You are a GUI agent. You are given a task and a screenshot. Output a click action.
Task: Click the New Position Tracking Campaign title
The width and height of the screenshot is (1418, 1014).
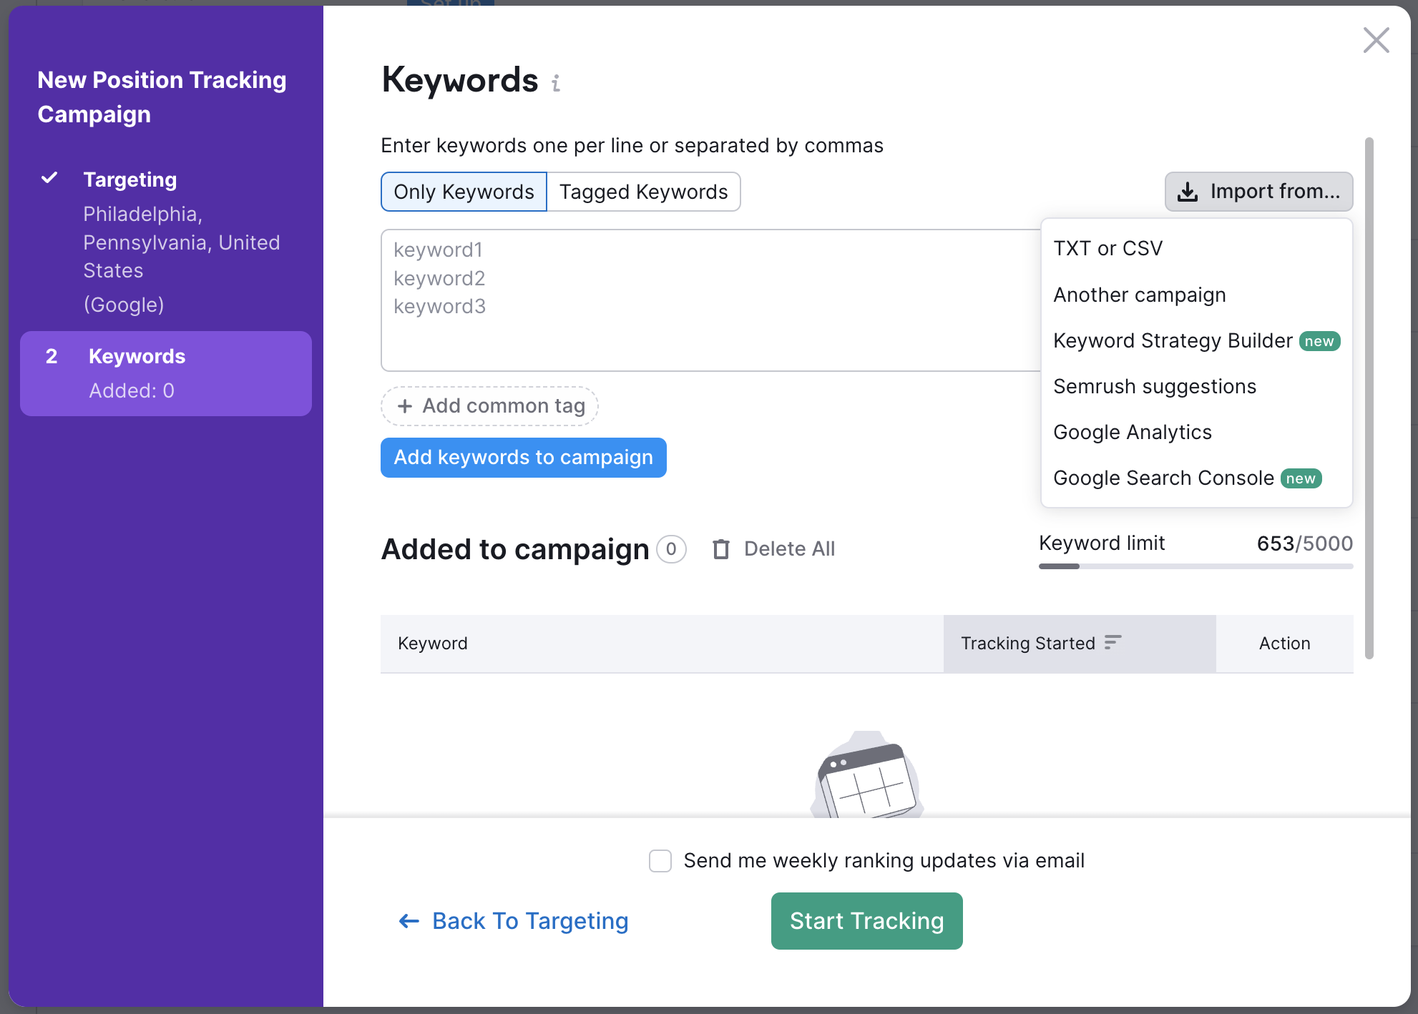click(x=162, y=97)
